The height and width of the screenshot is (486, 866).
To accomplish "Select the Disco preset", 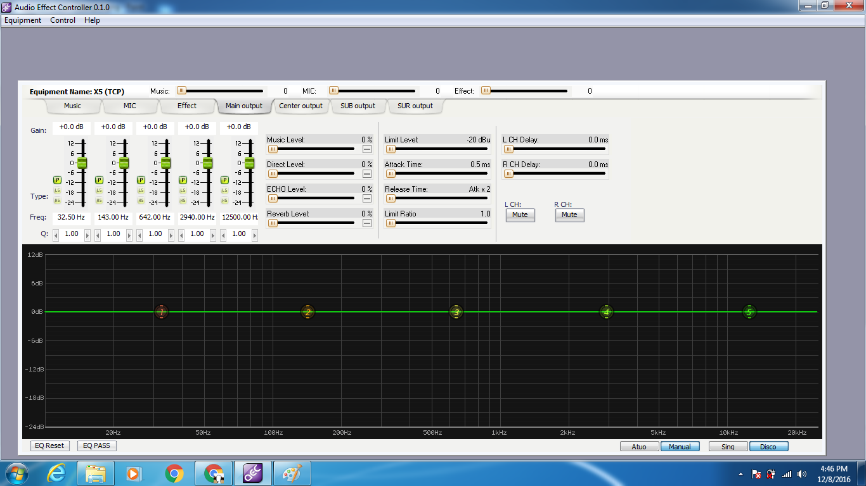I will coord(768,447).
